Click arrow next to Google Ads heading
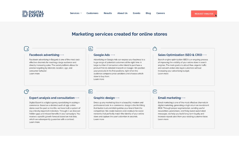The height and width of the screenshot is (143, 239). tap(113, 55)
